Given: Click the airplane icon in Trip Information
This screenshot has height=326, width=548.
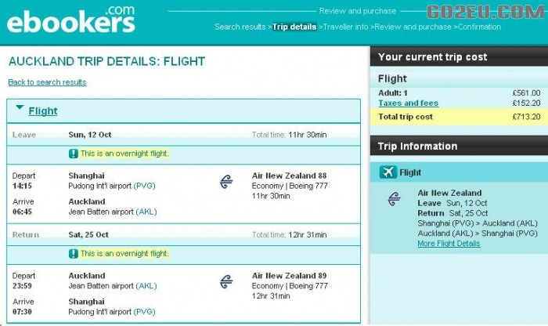Looking at the screenshot, I should click(x=388, y=172).
